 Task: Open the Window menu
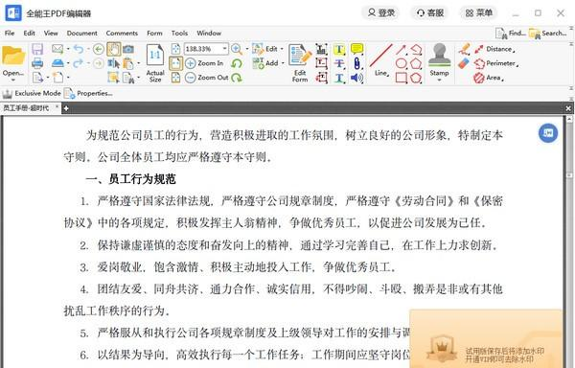coord(209,33)
